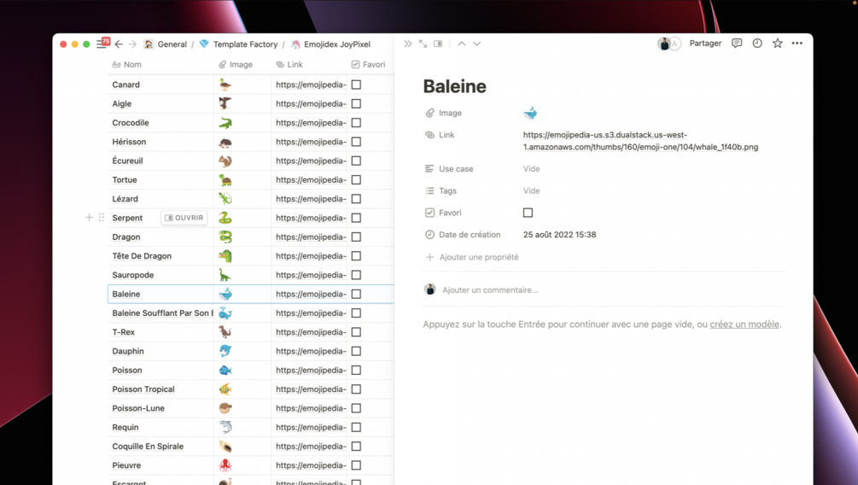
Task: Click the dolphin emoji in Dauphin row
Action: [225, 351]
